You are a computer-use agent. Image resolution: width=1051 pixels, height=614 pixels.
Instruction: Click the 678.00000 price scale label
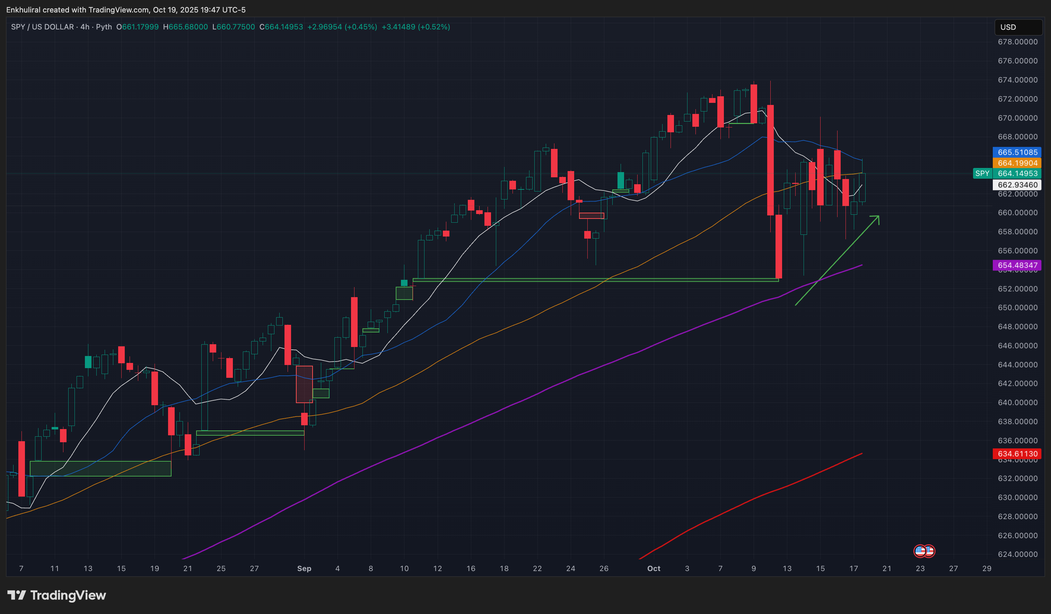[1017, 42]
